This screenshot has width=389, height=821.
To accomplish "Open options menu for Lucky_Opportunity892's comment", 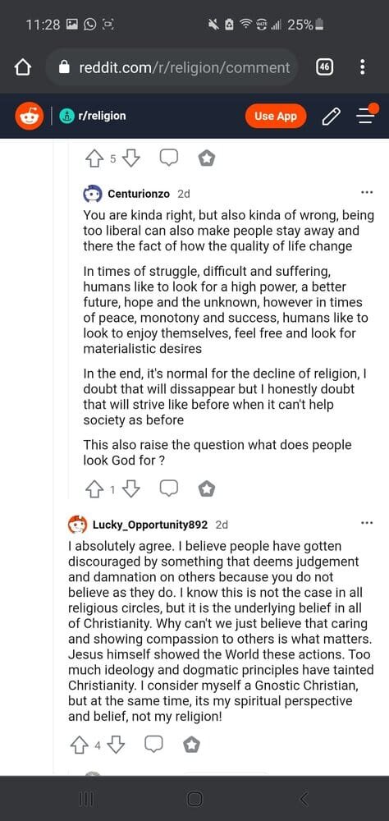I will coord(367,523).
